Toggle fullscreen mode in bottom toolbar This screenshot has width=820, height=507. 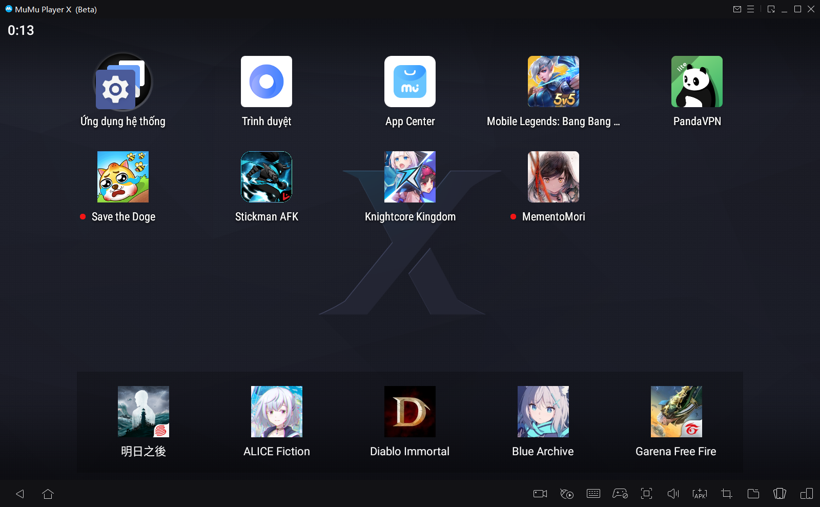[647, 494]
